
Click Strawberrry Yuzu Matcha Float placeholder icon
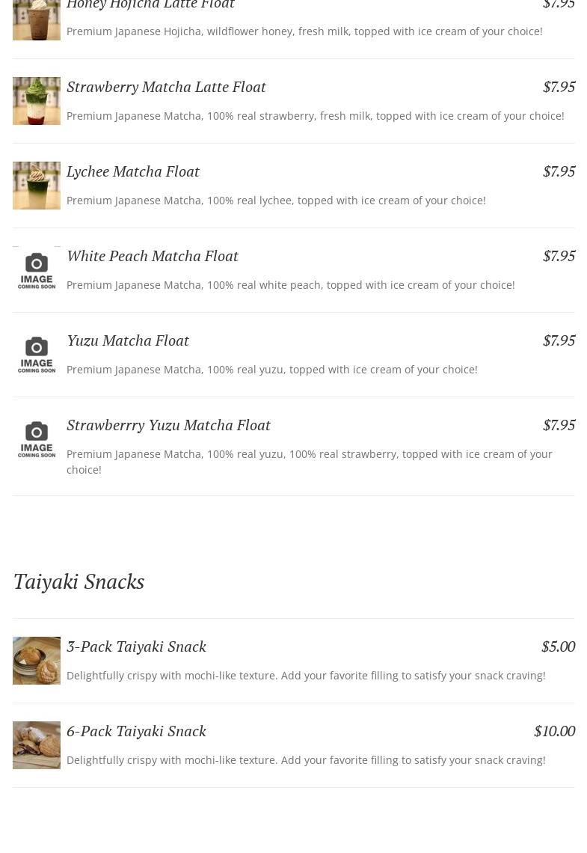(36, 439)
